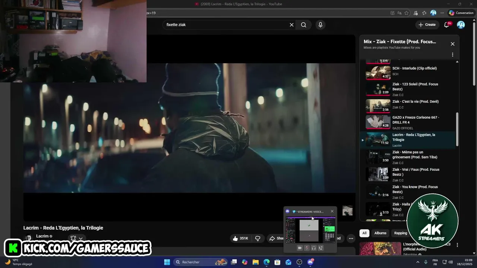Click the YouTube search magnifier button
The height and width of the screenshot is (268, 477).
303,25
